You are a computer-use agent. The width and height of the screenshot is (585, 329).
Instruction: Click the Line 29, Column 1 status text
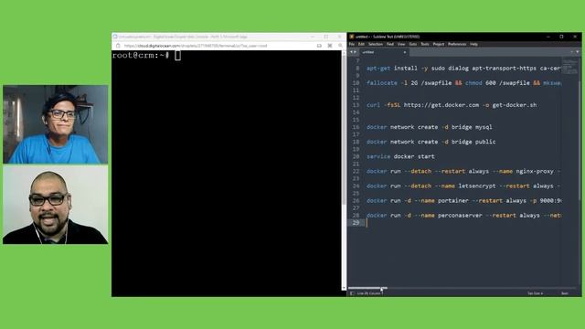click(x=370, y=293)
